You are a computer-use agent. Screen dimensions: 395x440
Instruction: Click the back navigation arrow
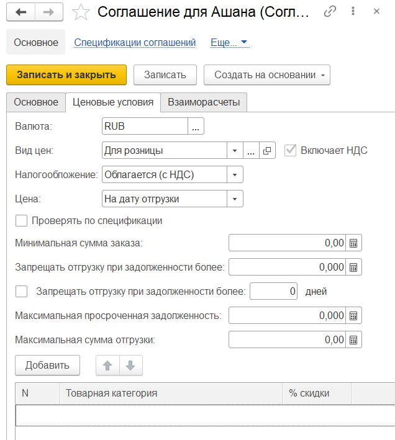tap(20, 12)
